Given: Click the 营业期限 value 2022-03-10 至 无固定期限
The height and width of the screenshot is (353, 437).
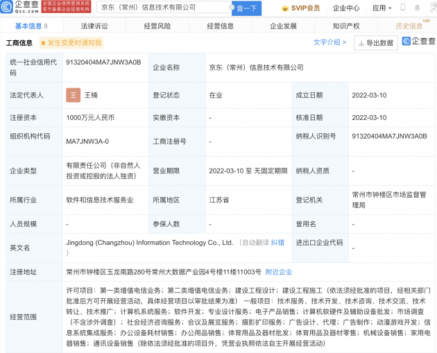Looking at the screenshot, I should click(248, 171).
